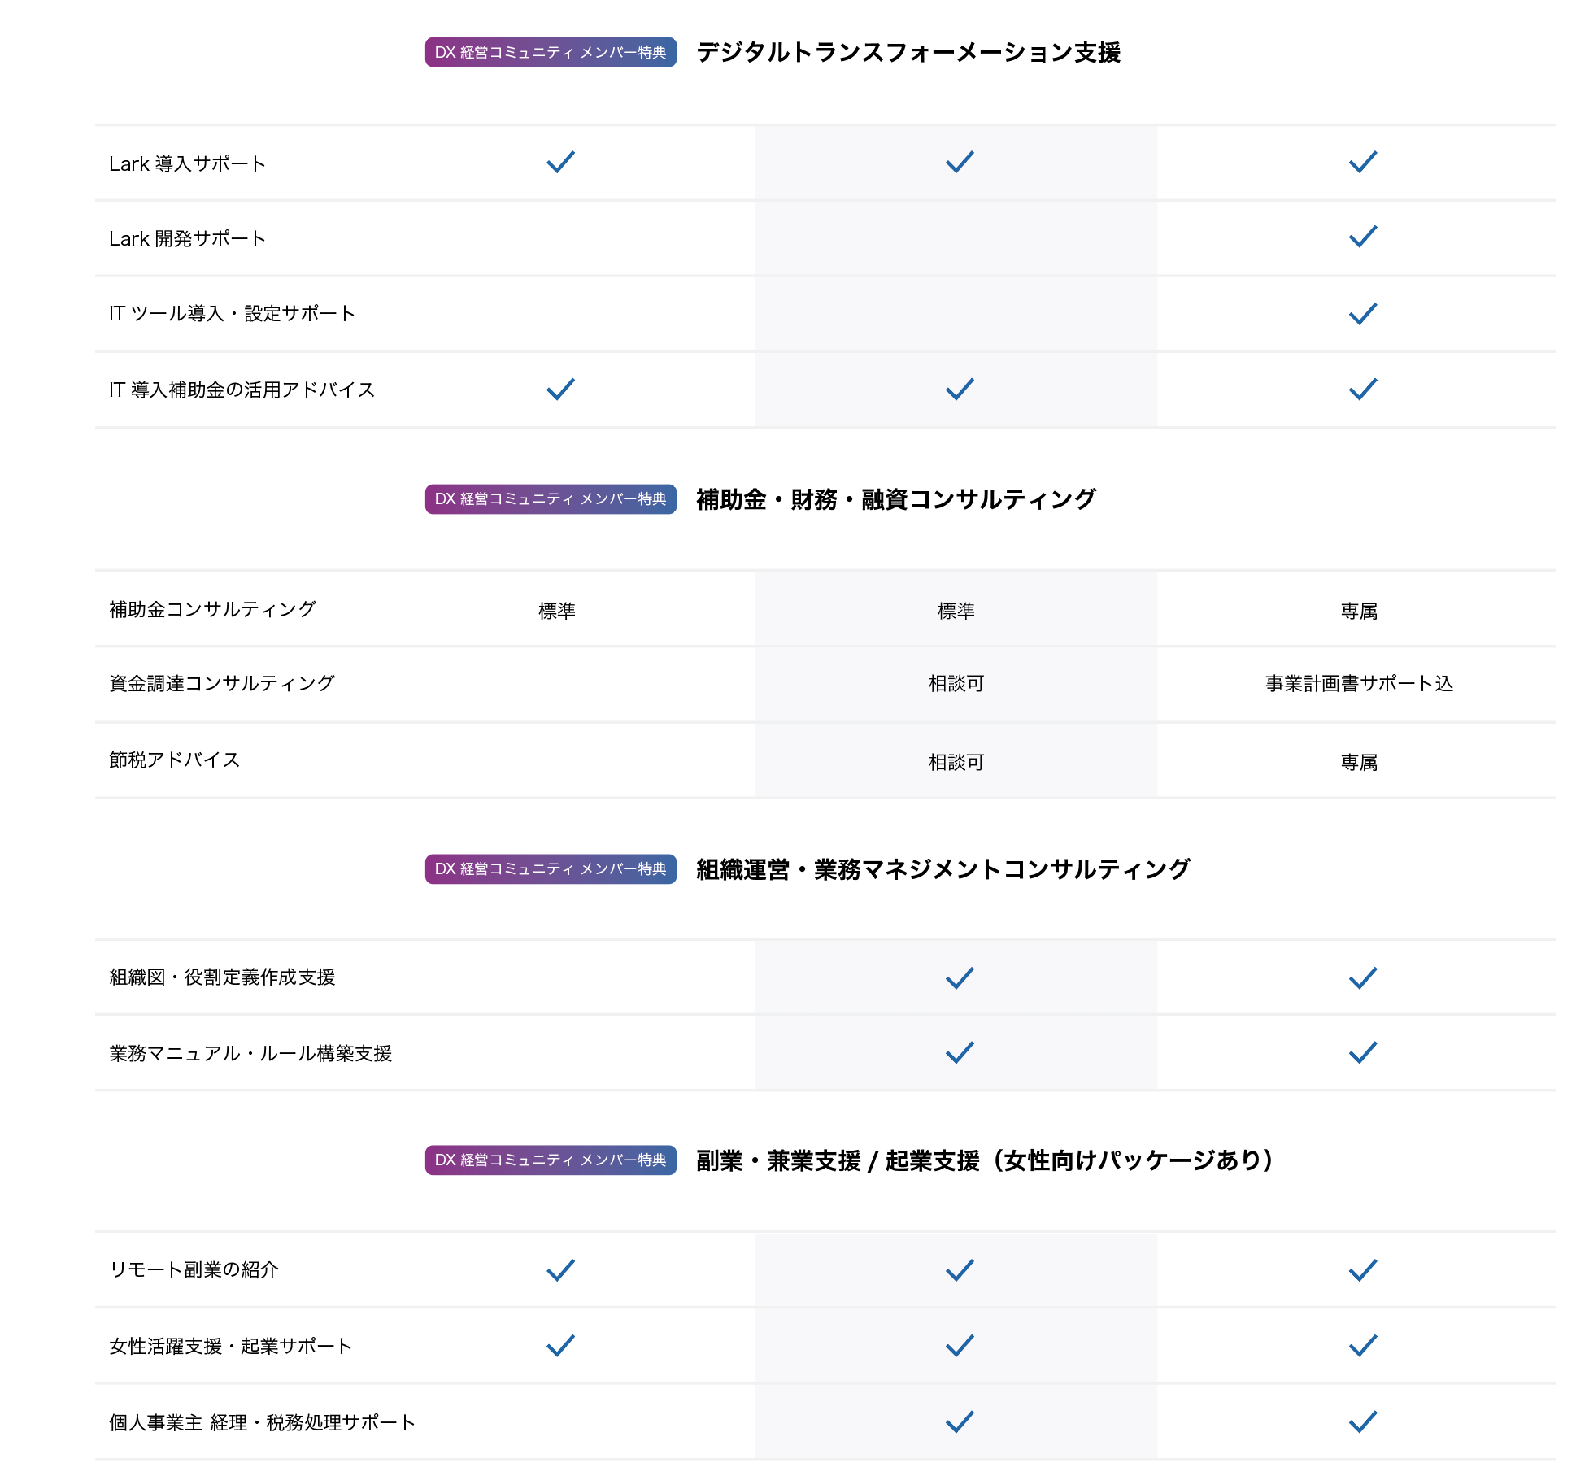1589x1467 pixels.
Task: Click the DX badge beside 補助金・財務・融資コンサルティング
Action: tap(551, 498)
